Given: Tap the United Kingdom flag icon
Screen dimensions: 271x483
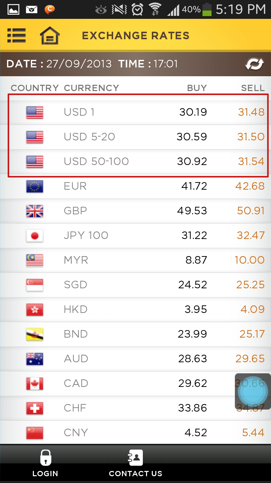Looking at the screenshot, I should click(35, 211).
